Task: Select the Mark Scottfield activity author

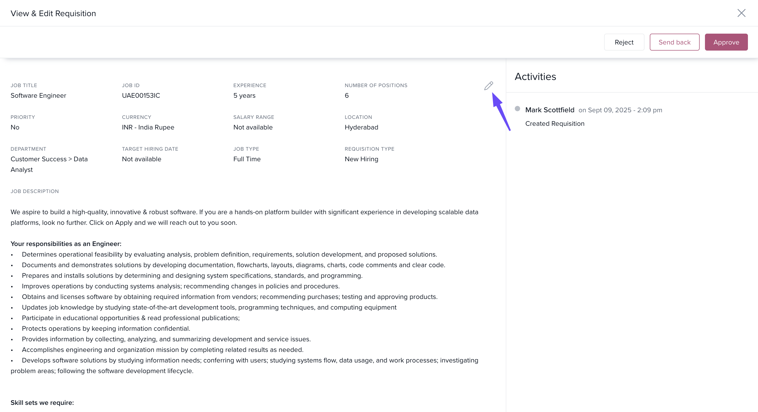Action: (x=549, y=110)
